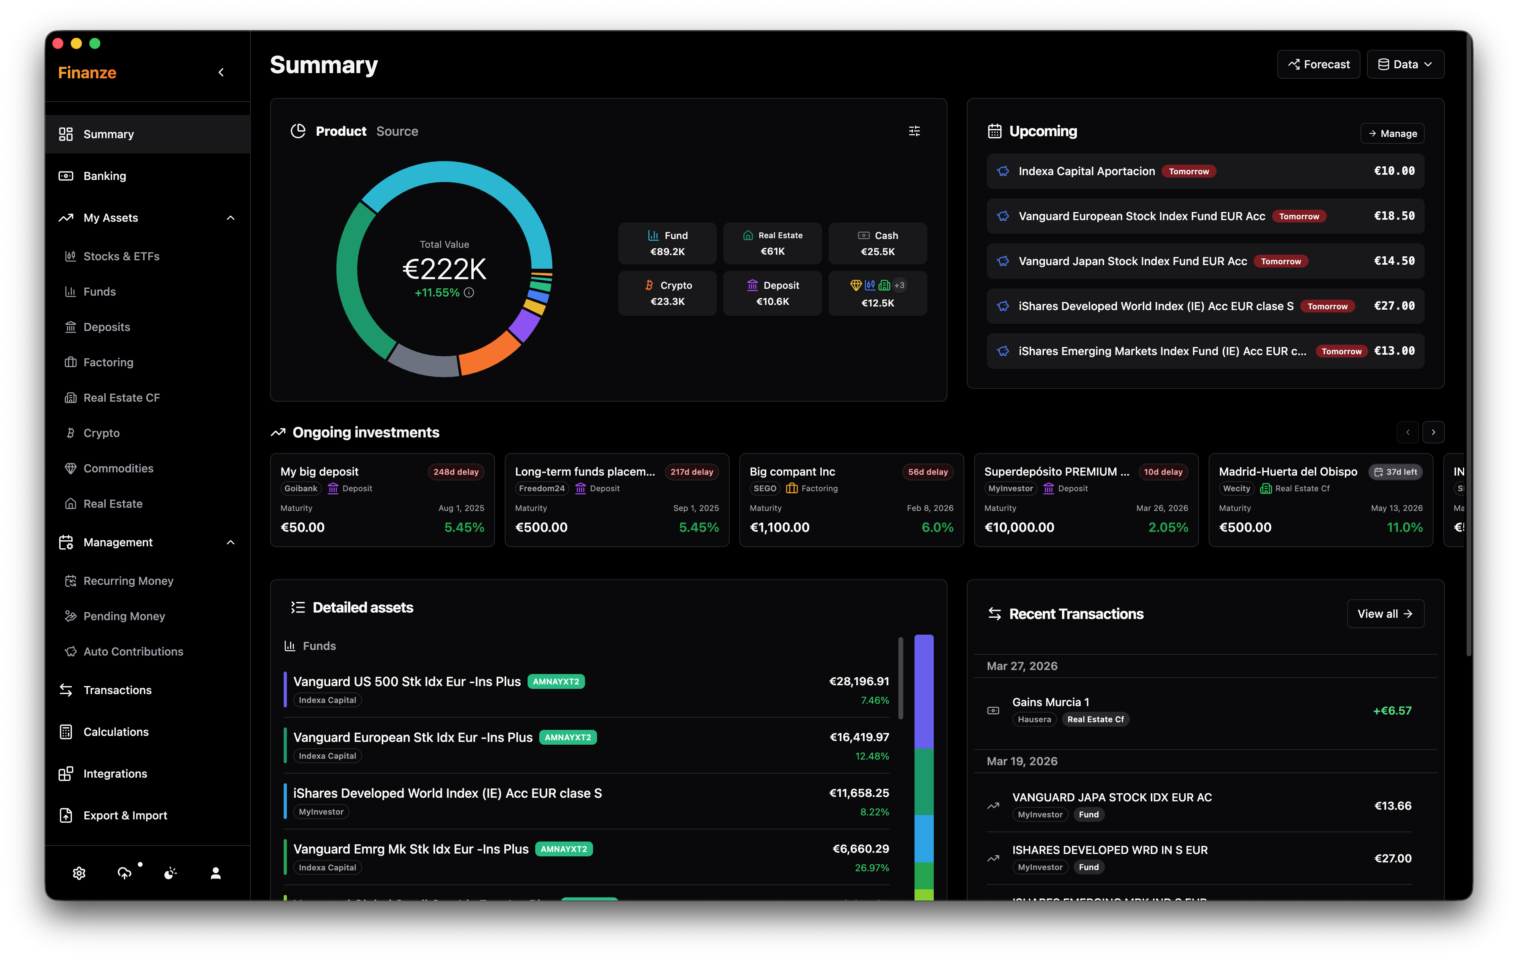The width and height of the screenshot is (1518, 960).
Task: Click the +3 more products badge
Action: 900,285
